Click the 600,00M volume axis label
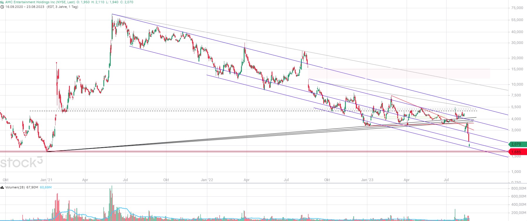The width and height of the screenshot is (527, 221). click(x=518, y=196)
